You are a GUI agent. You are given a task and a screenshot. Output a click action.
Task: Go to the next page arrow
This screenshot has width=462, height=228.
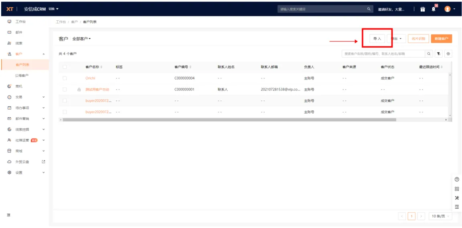[421, 216]
